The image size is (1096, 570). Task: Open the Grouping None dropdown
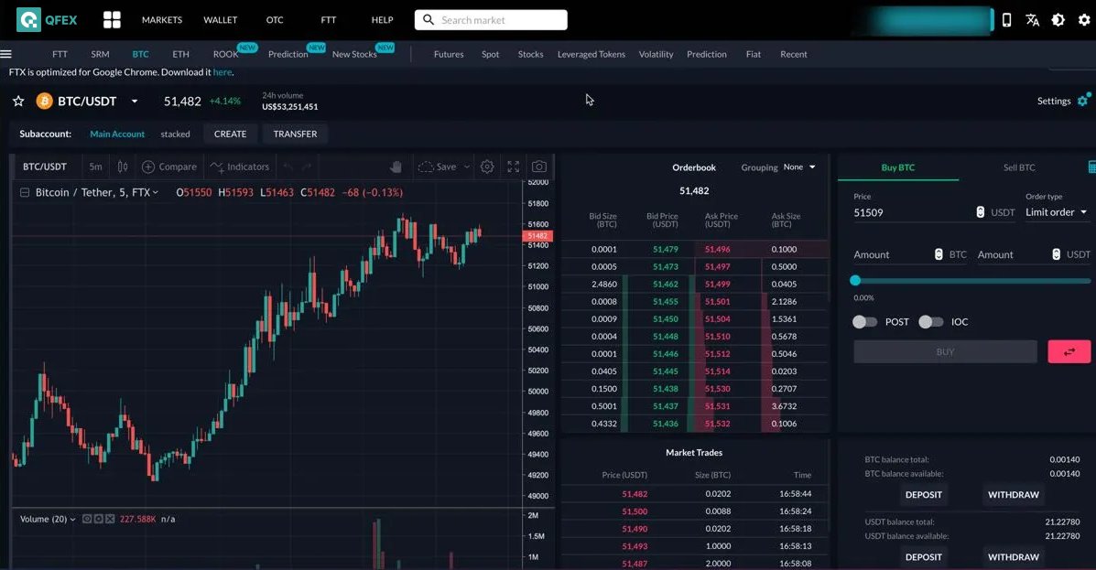799,167
